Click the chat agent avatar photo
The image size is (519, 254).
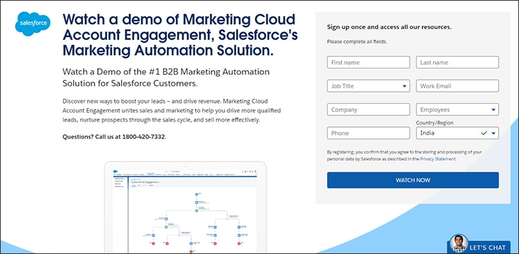pyautogui.click(x=459, y=244)
